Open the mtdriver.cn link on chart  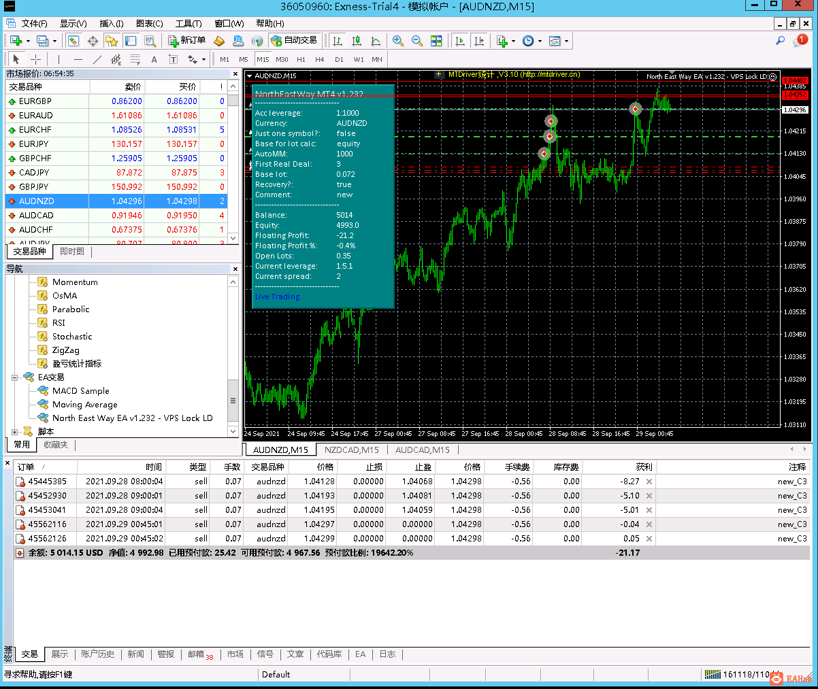pyautogui.click(x=550, y=75)
